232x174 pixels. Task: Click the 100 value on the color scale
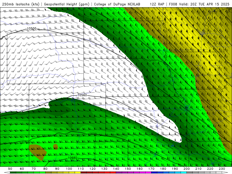(69, 169)
